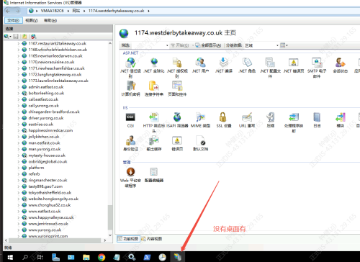The width and height of the screenshot is (360, 262).
Task: Click the connect-to-server globe icon in Connections toolbar
Action: [7, 37]
